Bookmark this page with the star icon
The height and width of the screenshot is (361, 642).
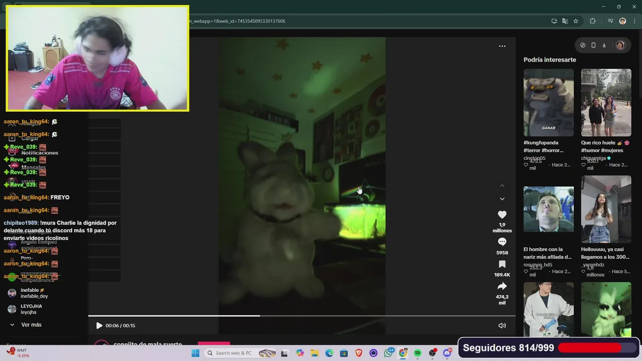(576, 21)
